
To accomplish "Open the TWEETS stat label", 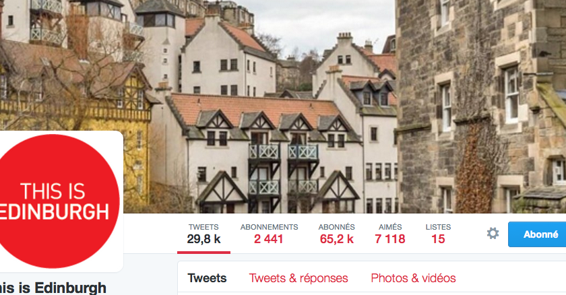I will pos(203,227).
